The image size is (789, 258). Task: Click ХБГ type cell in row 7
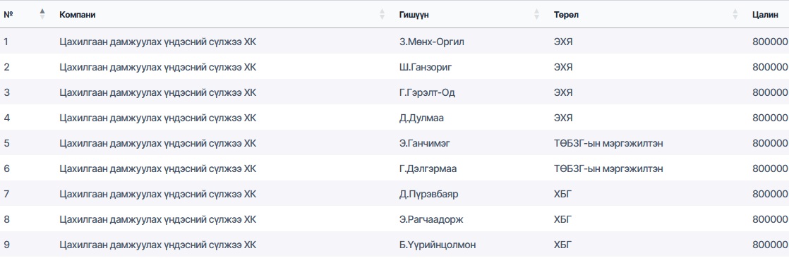(563, 194)
